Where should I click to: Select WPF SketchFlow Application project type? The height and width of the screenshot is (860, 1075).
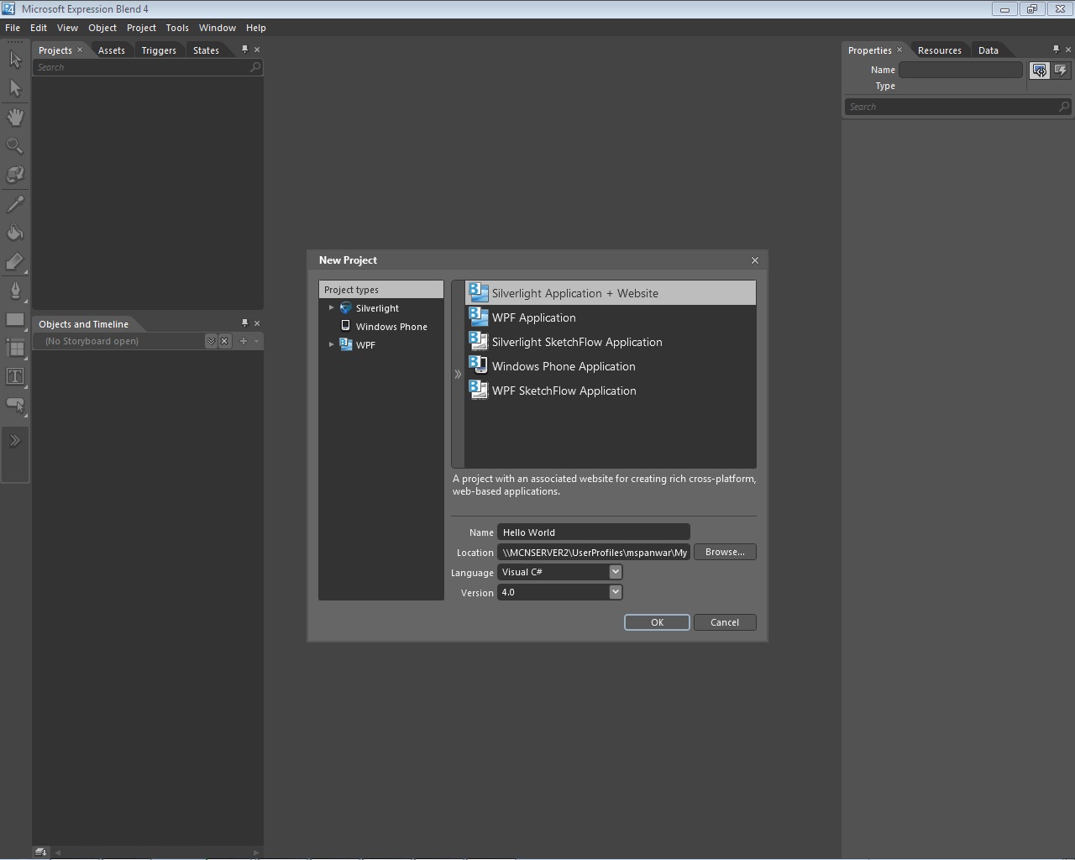tap(564, 391)
